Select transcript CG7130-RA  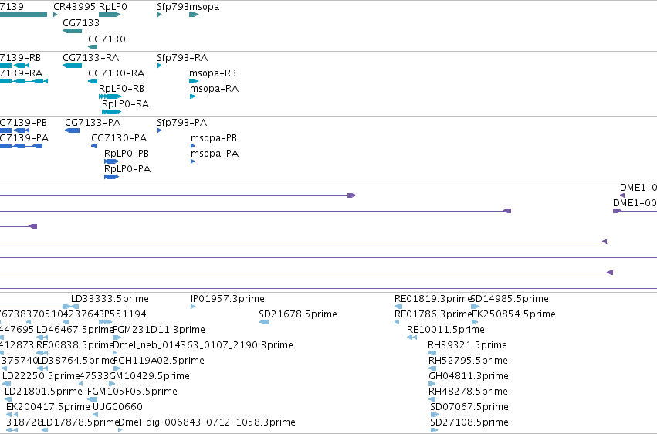(x=116, y=73)
